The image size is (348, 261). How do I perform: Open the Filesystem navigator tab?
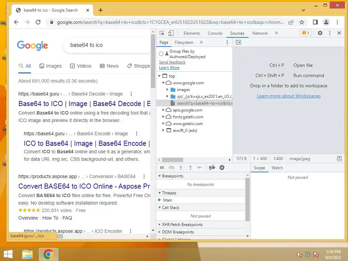(184, 42)
